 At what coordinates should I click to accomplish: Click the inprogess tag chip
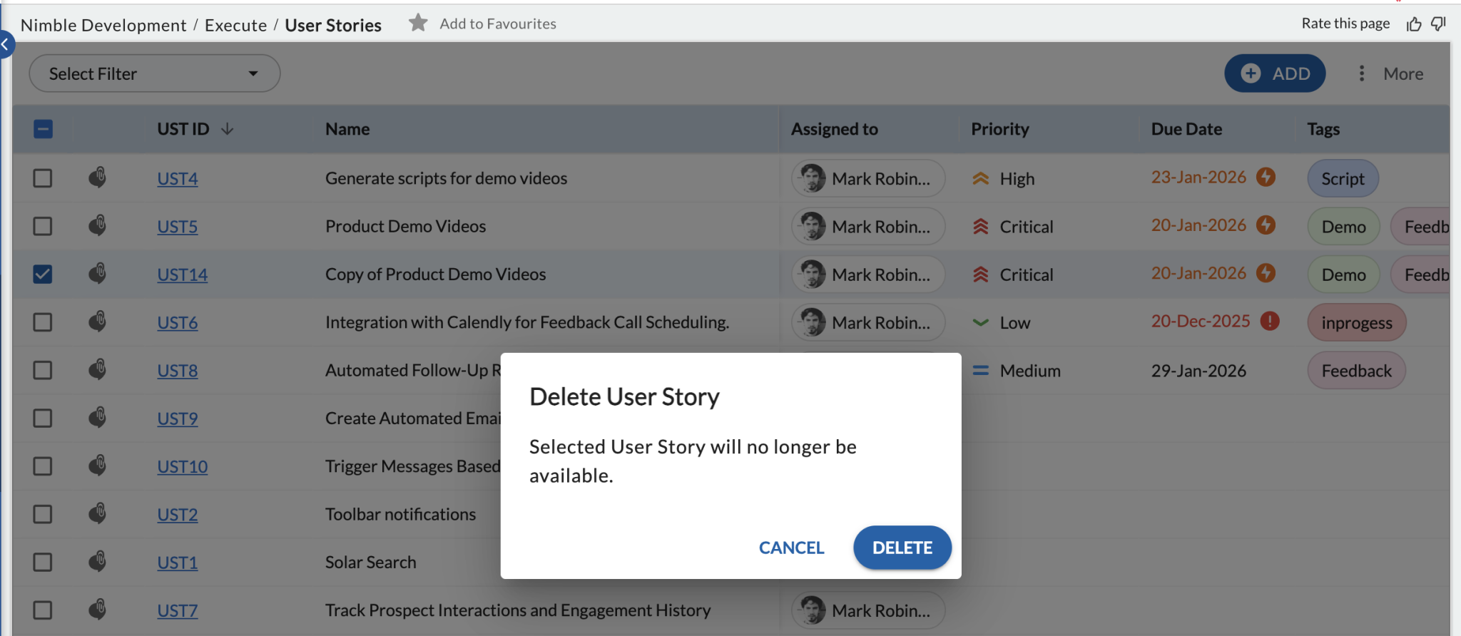(x=1356, y=322)
